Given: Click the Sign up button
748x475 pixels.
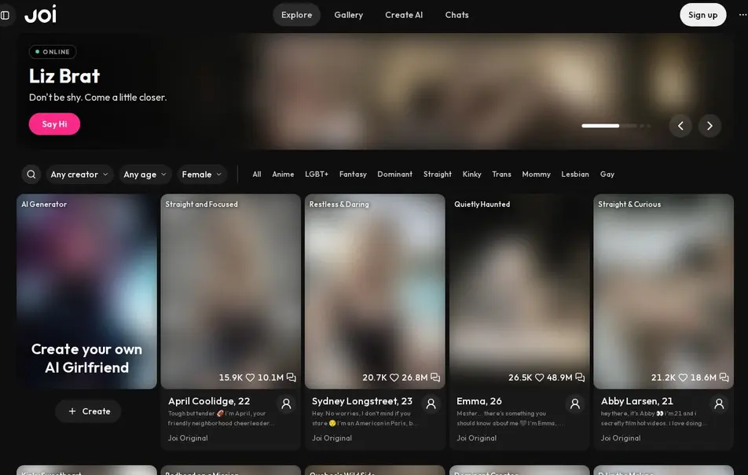Looking at the screenshot, I should [702, 15].
